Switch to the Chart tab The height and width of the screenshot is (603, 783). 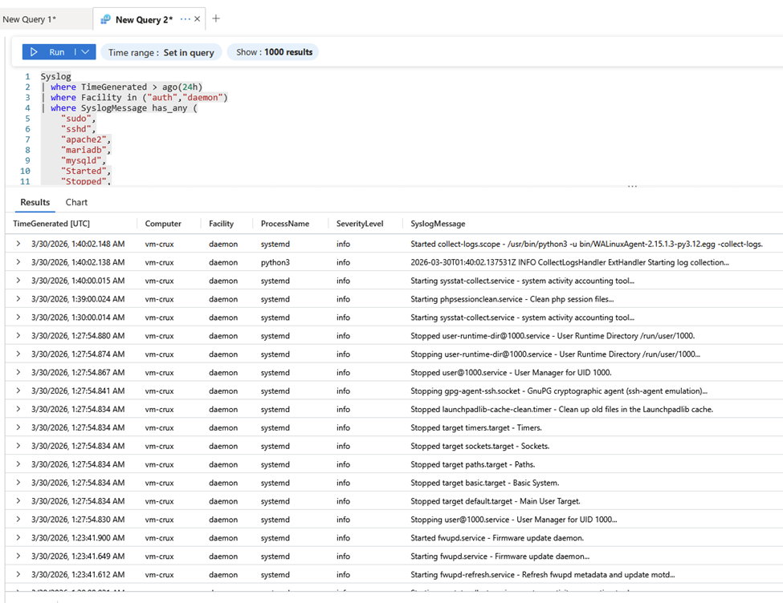76,203
